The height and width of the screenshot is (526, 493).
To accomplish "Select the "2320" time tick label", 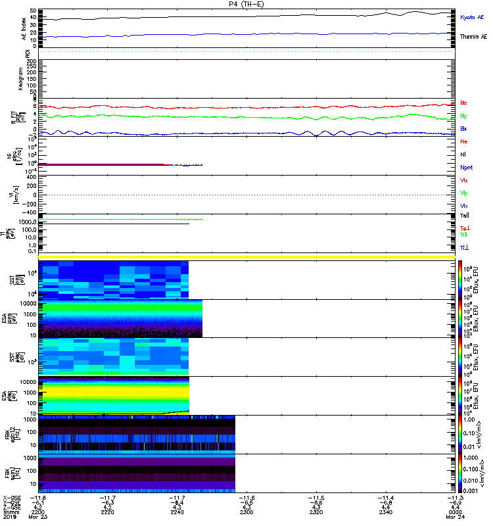I will [316, 512].
